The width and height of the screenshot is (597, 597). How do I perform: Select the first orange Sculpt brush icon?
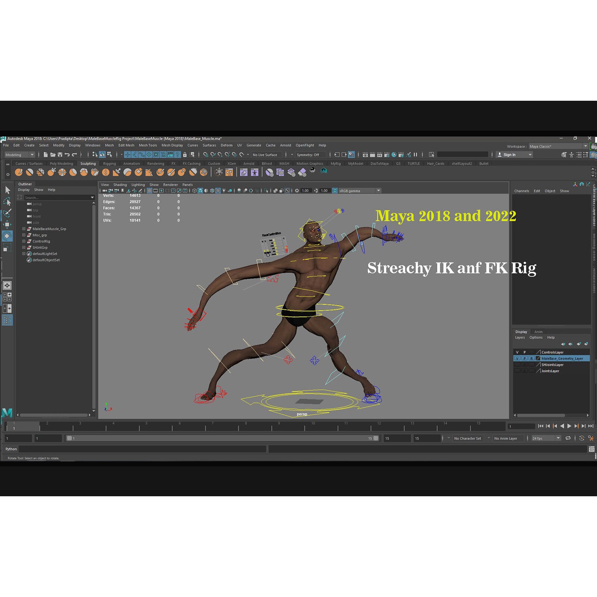(x=19, y=172)
